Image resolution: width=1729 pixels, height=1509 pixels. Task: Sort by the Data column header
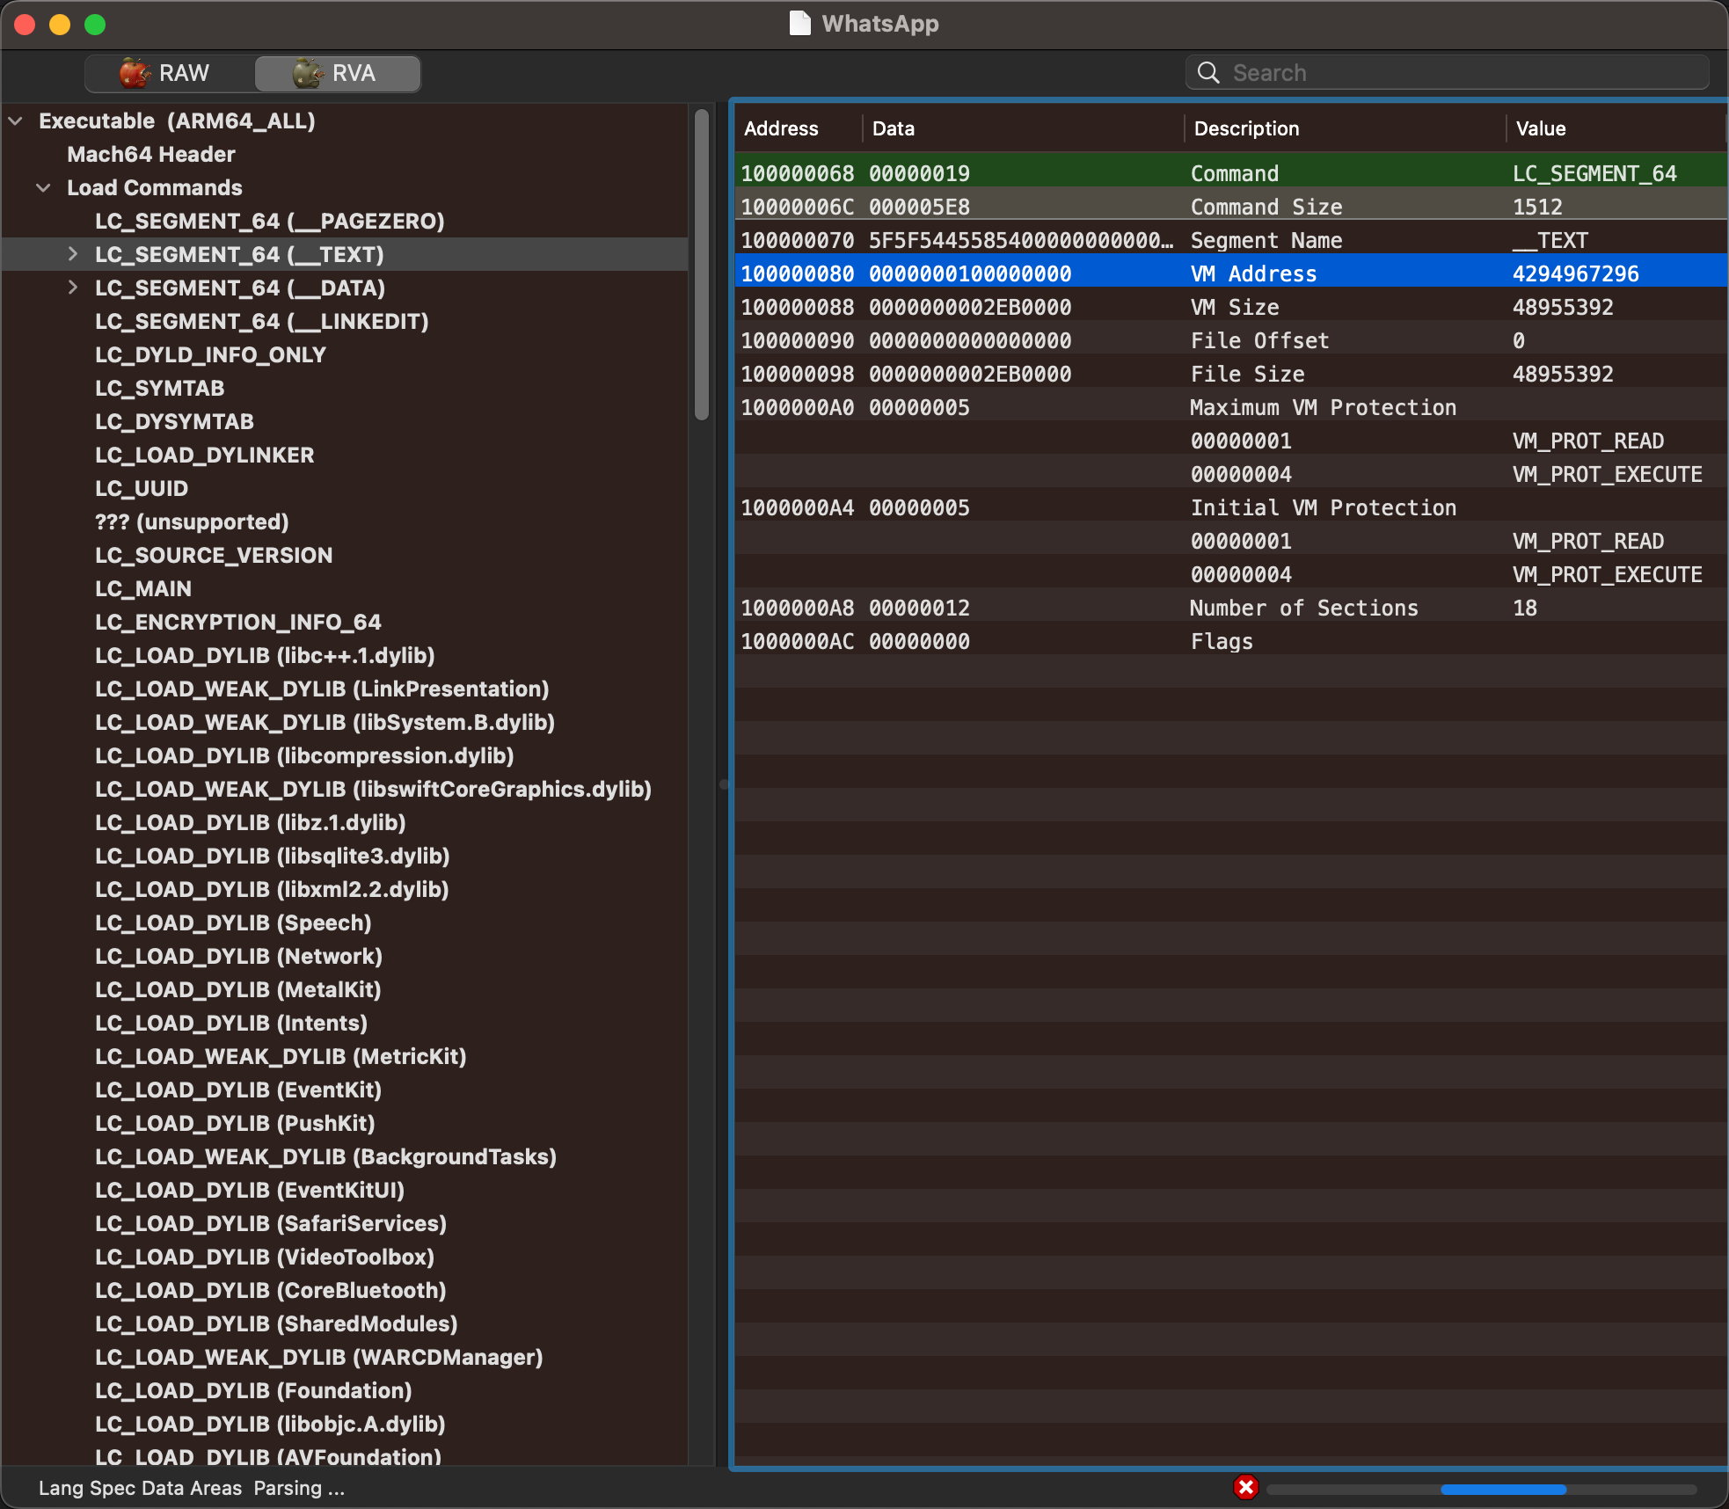1023,128
